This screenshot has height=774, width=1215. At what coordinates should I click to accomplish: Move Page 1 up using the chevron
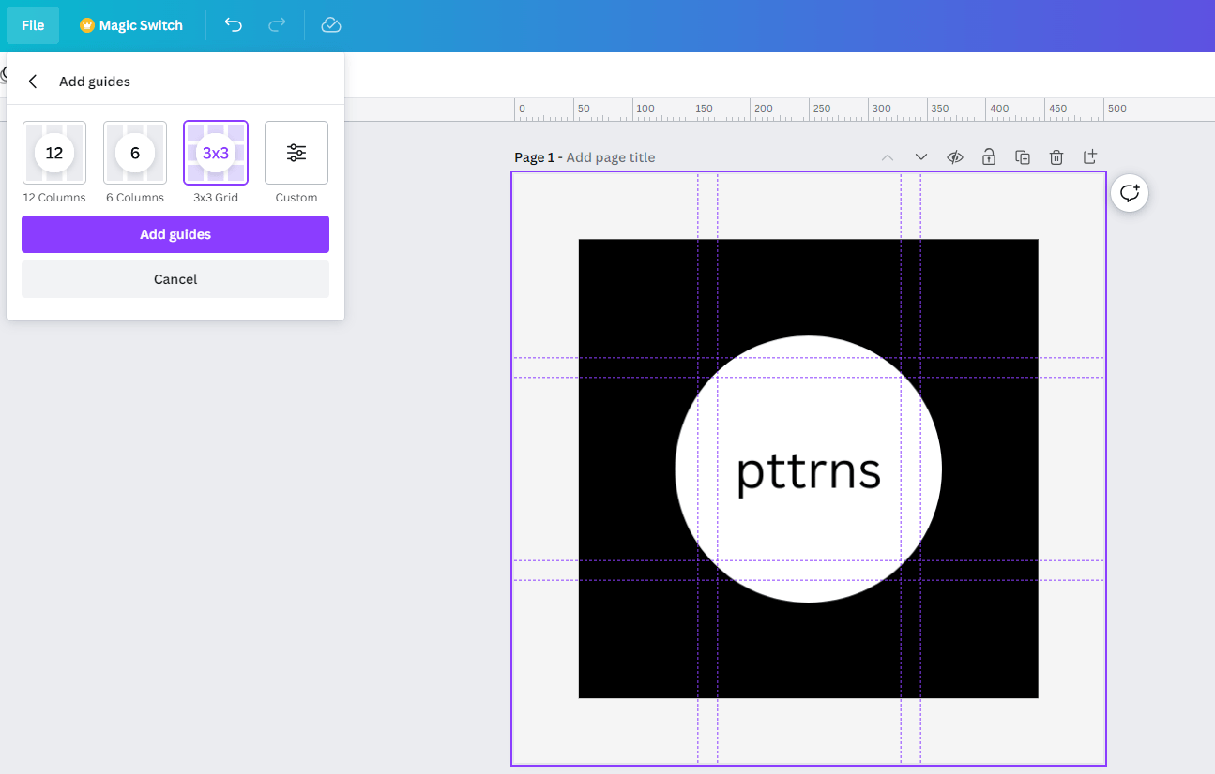887,156
